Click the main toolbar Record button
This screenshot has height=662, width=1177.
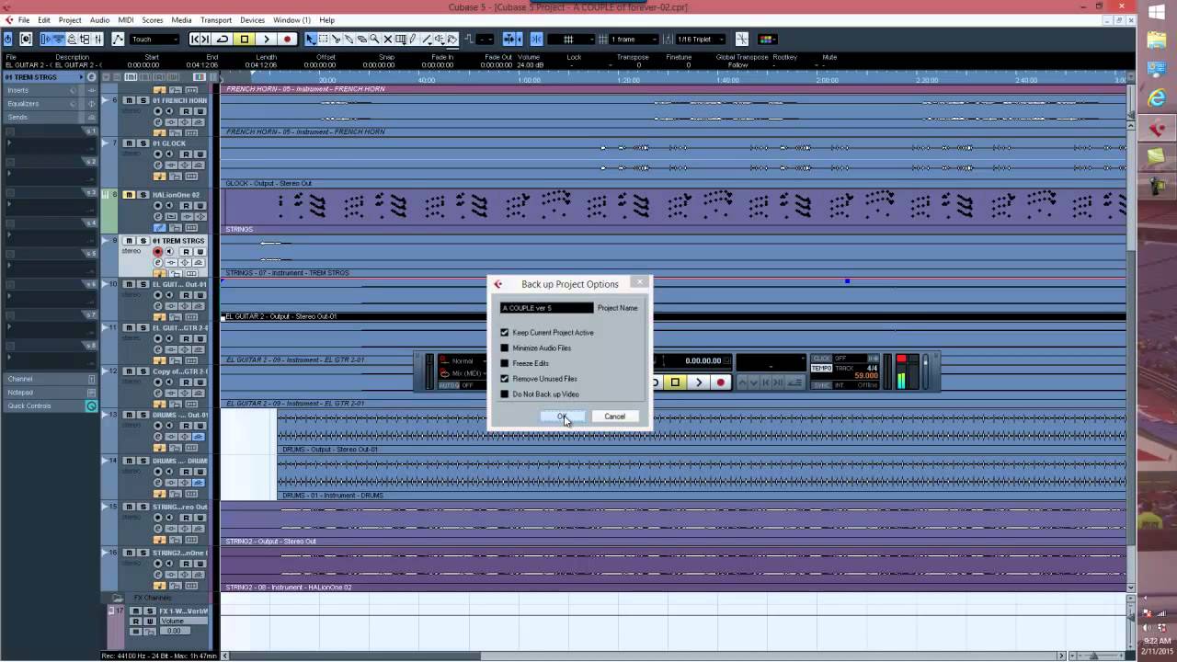tap(287, 39)
